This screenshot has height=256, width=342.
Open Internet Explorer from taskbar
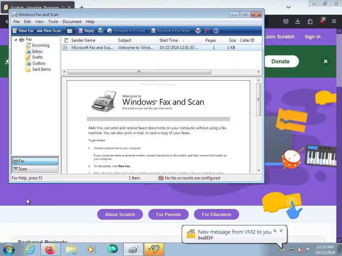coord(30,249)
